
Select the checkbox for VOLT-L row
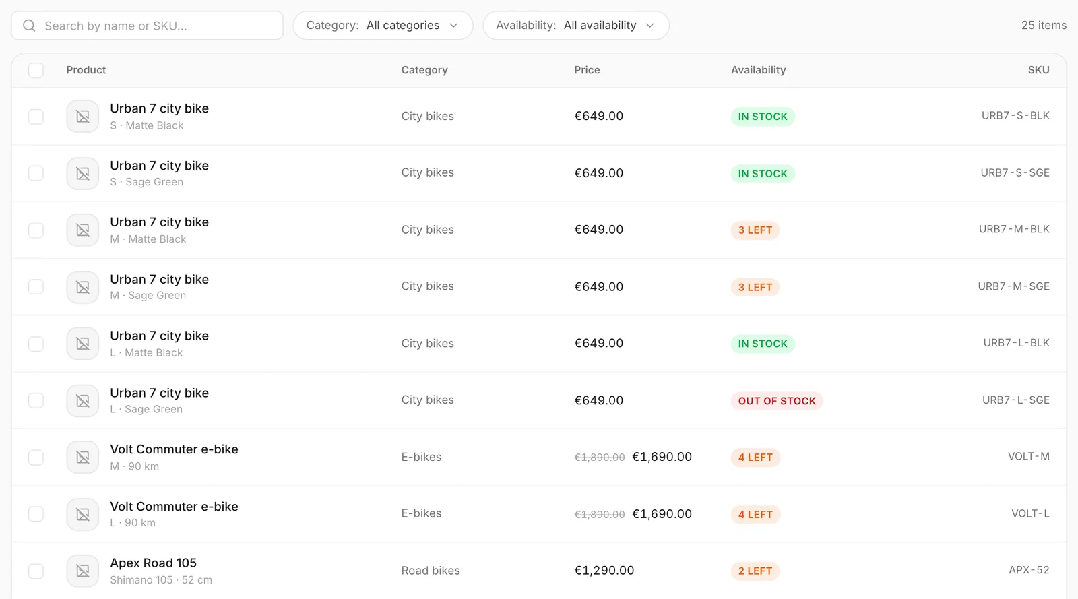(36, 514)
